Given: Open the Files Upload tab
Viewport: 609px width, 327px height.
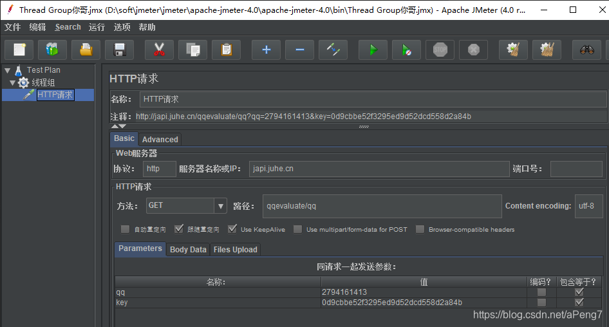Looking at the screenshot, I should pyautogui.click(x=236, y=250).
